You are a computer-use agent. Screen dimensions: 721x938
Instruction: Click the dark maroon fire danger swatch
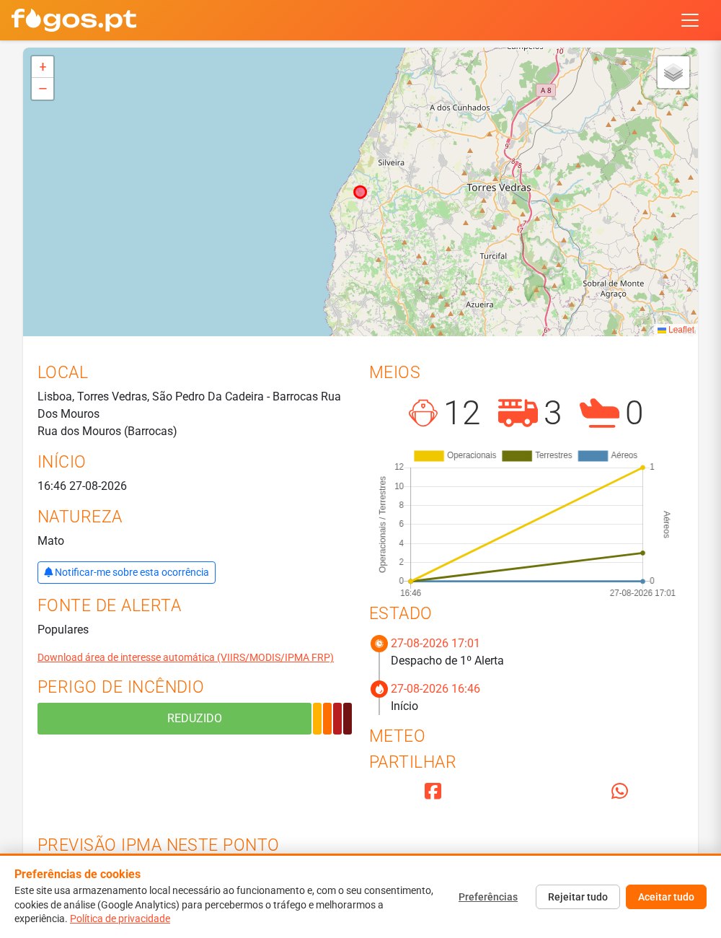point(348,719)
